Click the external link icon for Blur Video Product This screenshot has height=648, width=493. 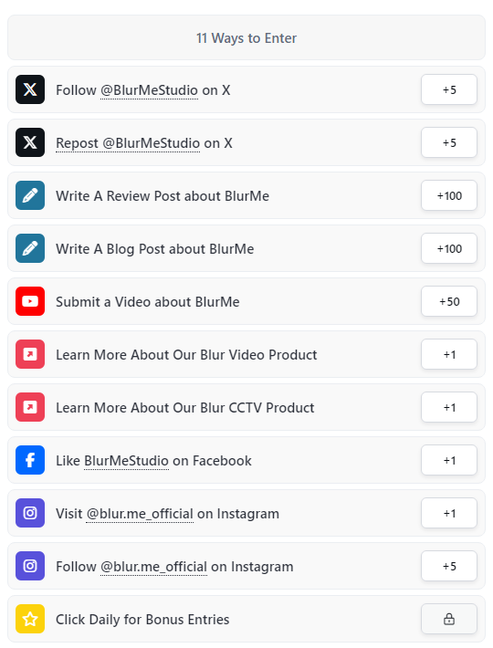[x=30, y=354]
